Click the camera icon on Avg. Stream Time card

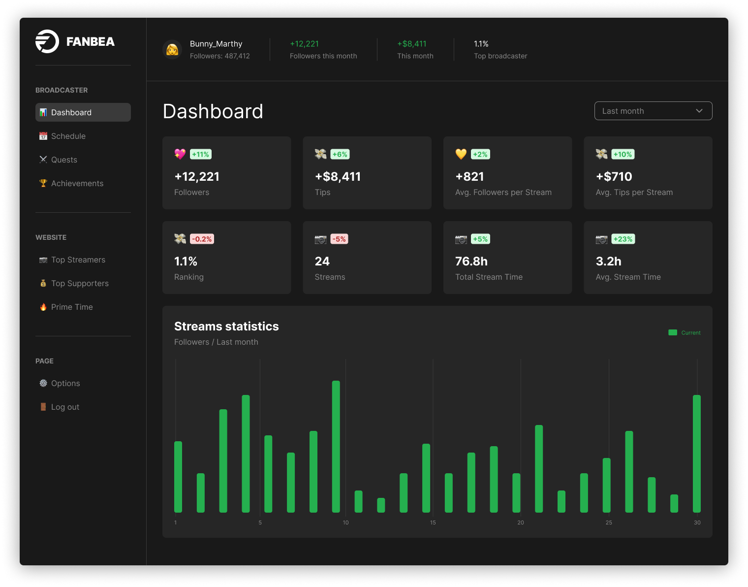602,239
